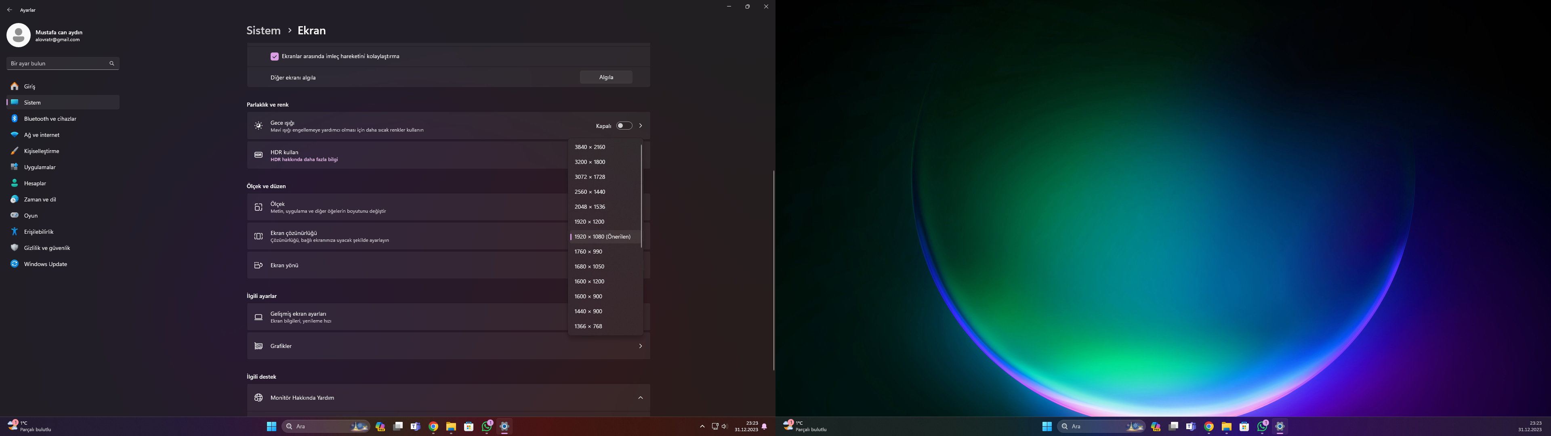Click the notification bell in system tray
The height and width of the screenshot is (436, 1551).
pos(765,426)
